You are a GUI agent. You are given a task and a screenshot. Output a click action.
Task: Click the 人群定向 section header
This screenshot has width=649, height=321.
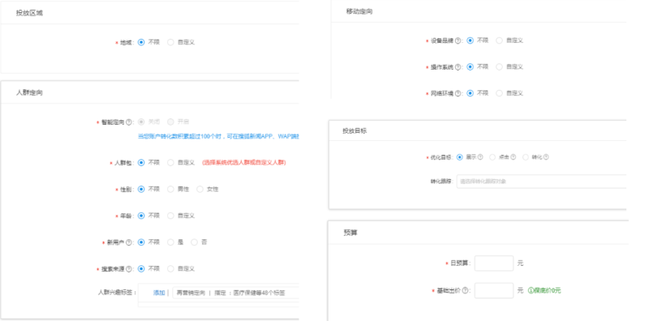[x=29, y=92]
